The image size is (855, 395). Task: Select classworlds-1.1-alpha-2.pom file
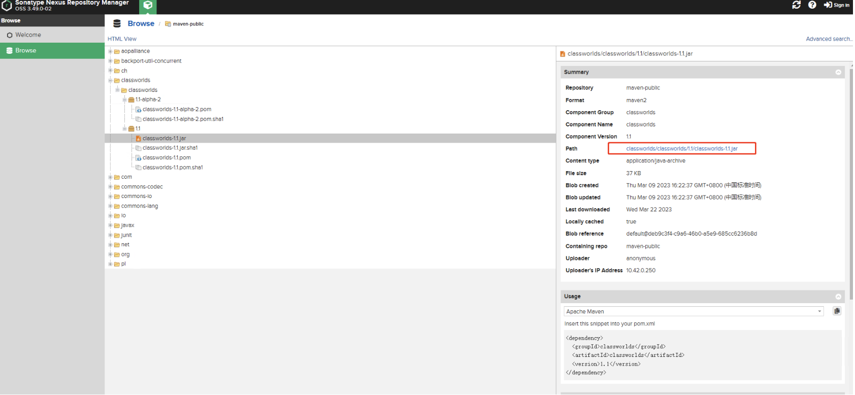177,109
